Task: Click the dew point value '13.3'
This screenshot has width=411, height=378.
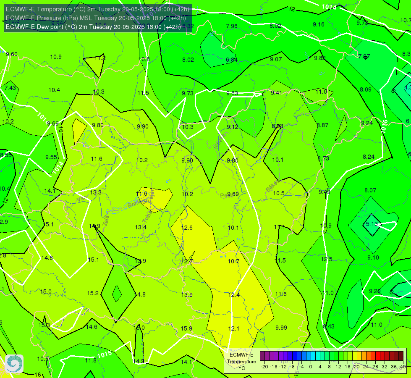Action: pyautogui.click(x=96, y=192)
